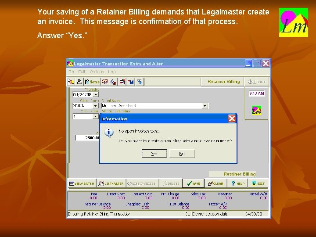The image size is (316, 237).
Task: Click the Exit button
Action: 258,183
